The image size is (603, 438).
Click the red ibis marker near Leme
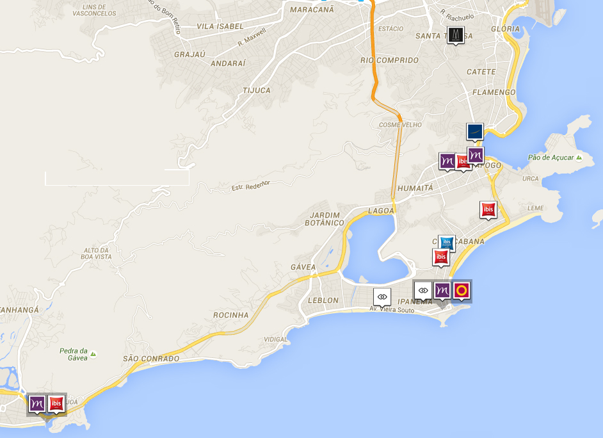488,209
